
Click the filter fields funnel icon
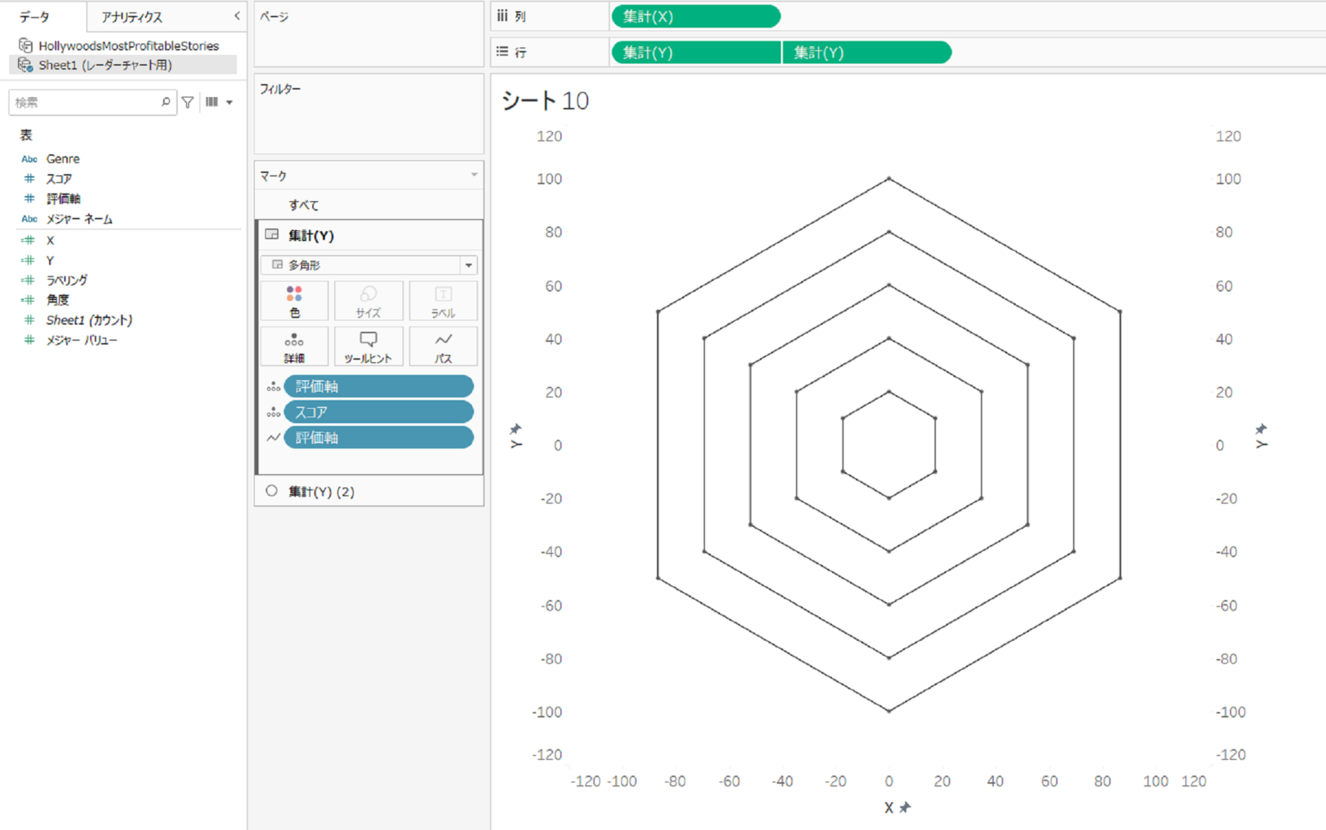coord(188,102)
